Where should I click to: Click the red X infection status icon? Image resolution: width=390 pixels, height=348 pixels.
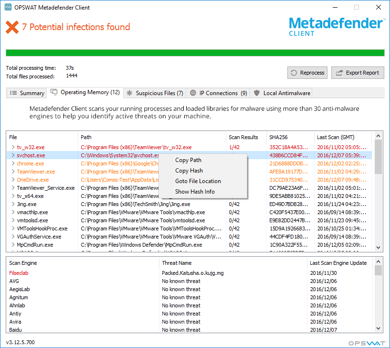click(x=12, y=27)
